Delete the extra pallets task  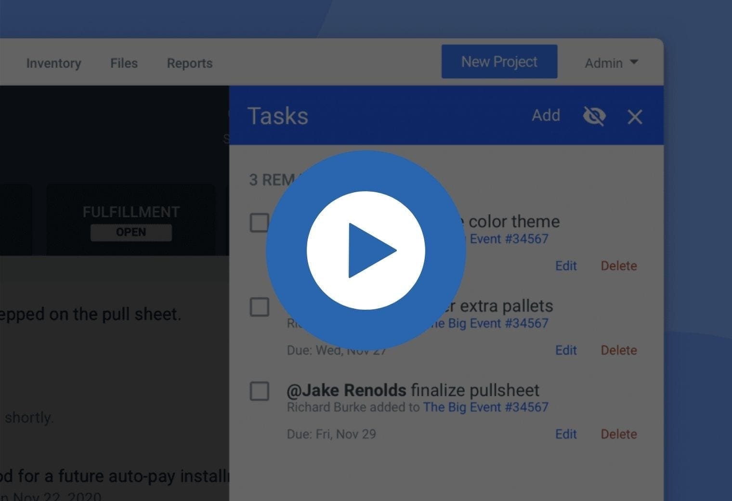coord(619,350)
